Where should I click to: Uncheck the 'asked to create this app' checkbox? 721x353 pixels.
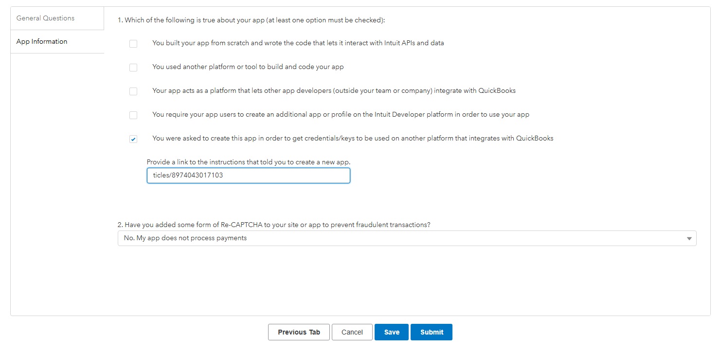(133, 139)
